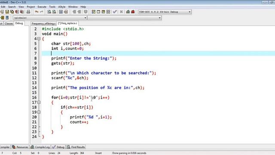Open the Execute menu
The width and height of the screenshot is (275, 155).
(42, 7)
